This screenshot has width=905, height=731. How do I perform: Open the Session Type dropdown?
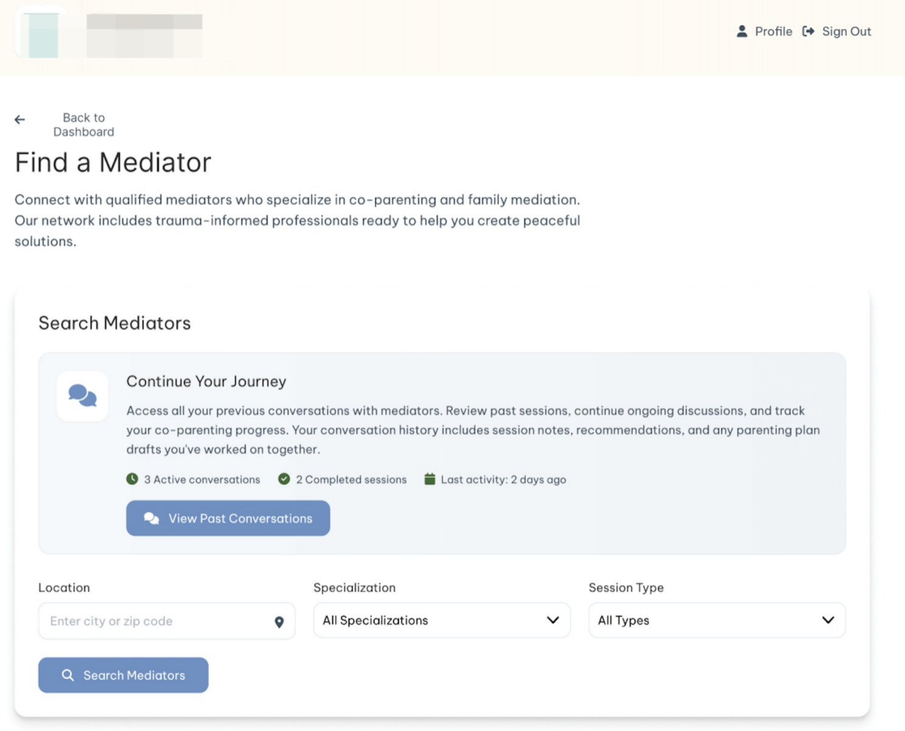click(x=716, y=620)
